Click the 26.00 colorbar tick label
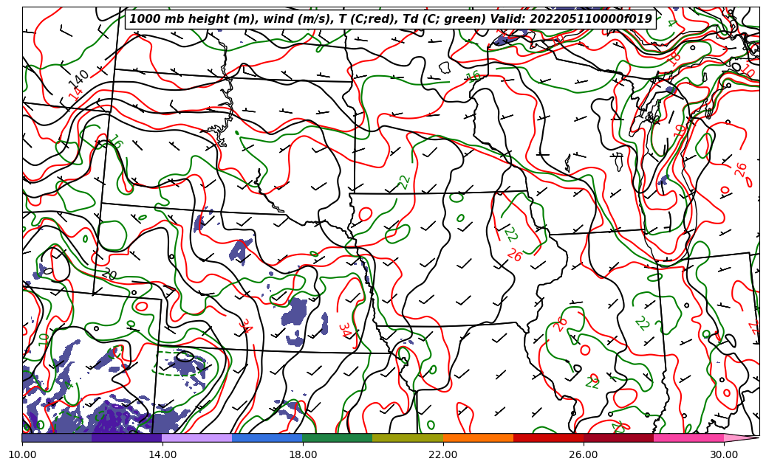Image resolution: width=766 pixels, height=467 pixels. 584,454
